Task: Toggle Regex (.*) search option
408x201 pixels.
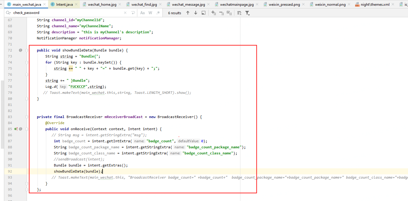Action: coord(158,13)
